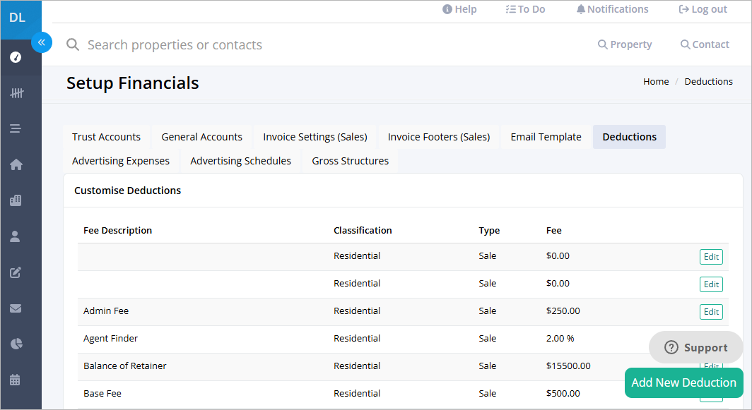
Task: Open the person contacts sidebar icon
Action: click(16, 236)
